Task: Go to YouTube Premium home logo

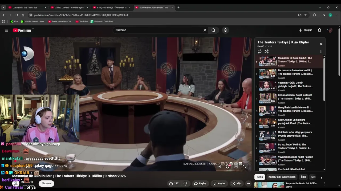Action: click(x=22, y=30)
